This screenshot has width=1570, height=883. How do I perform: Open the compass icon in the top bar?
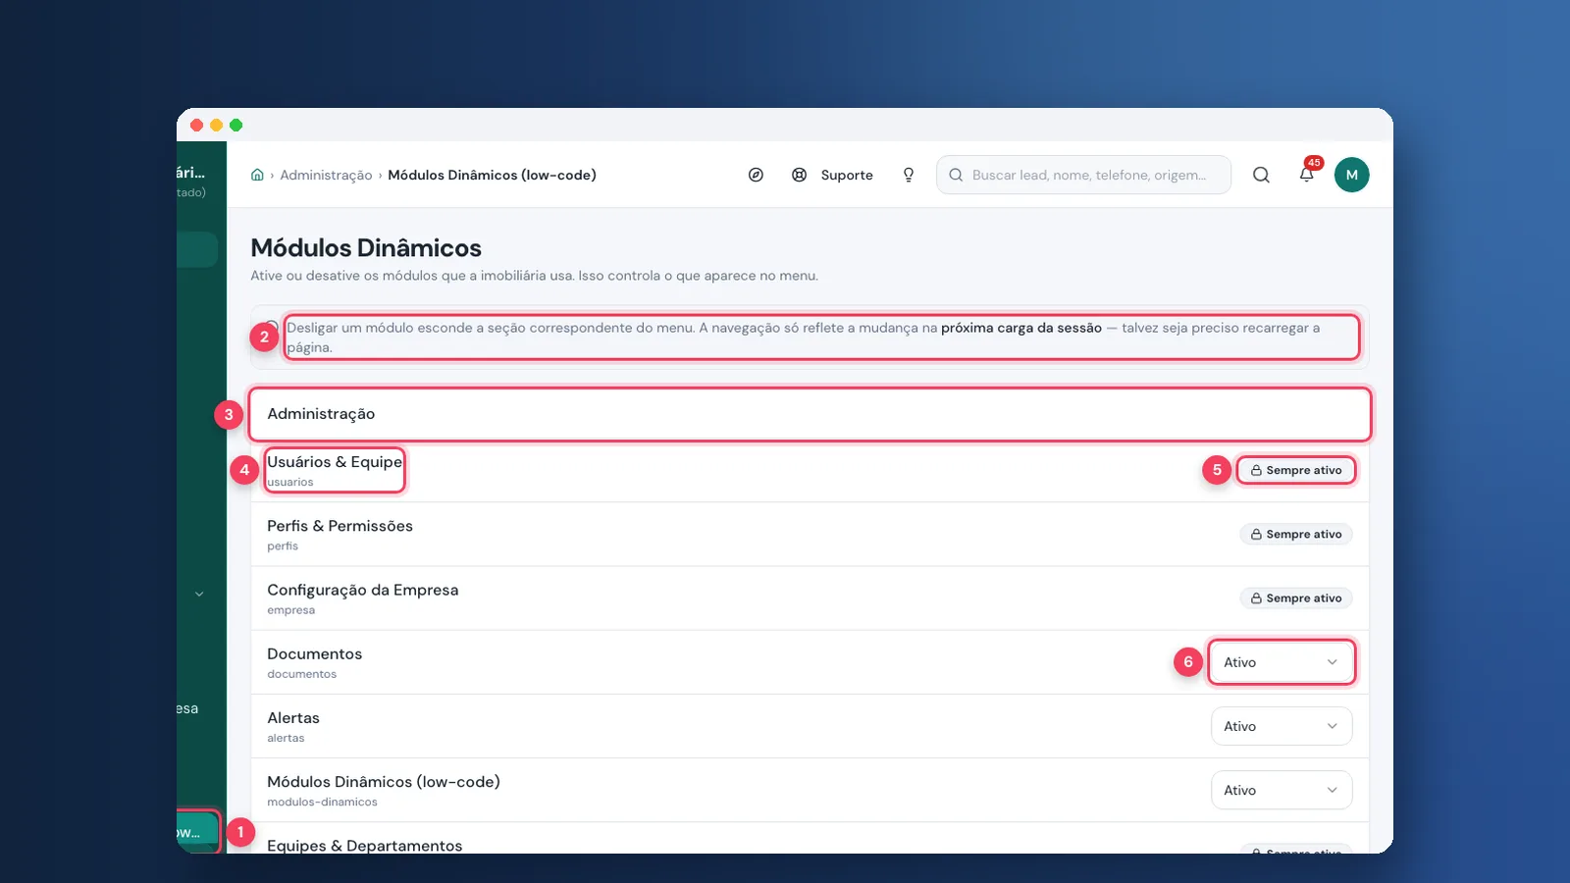(756, 175)
